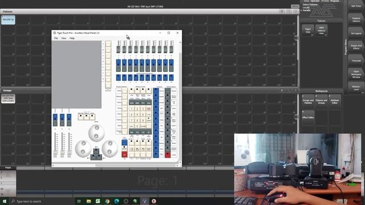The width and height of the screenshot is (365, 205).
Task: Hit the first blue flash button under playback fader 1
Action: click(118, 65)
